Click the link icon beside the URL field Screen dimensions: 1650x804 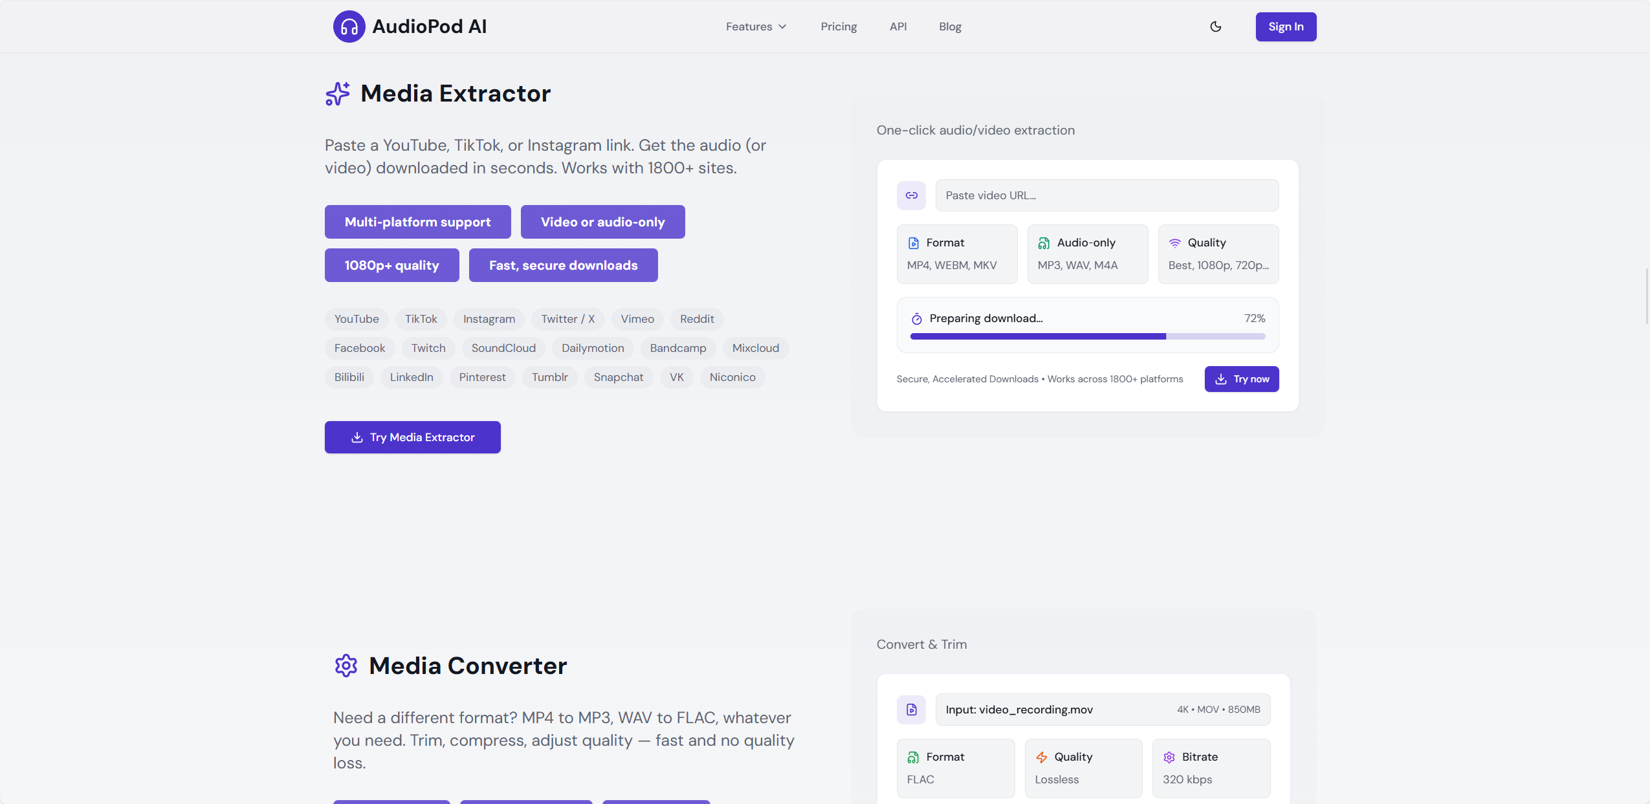[x=911, y=195]
